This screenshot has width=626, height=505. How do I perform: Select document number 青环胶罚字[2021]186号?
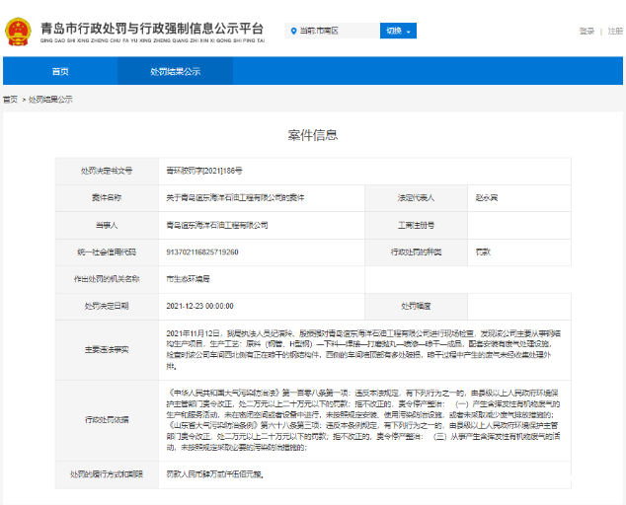click(x=204, y=171)
